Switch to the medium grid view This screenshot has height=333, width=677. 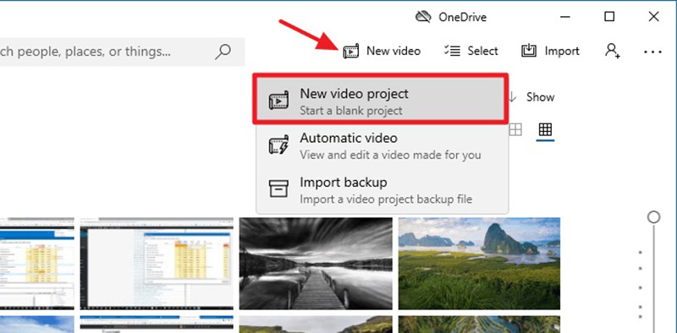[x=515, y=129]
